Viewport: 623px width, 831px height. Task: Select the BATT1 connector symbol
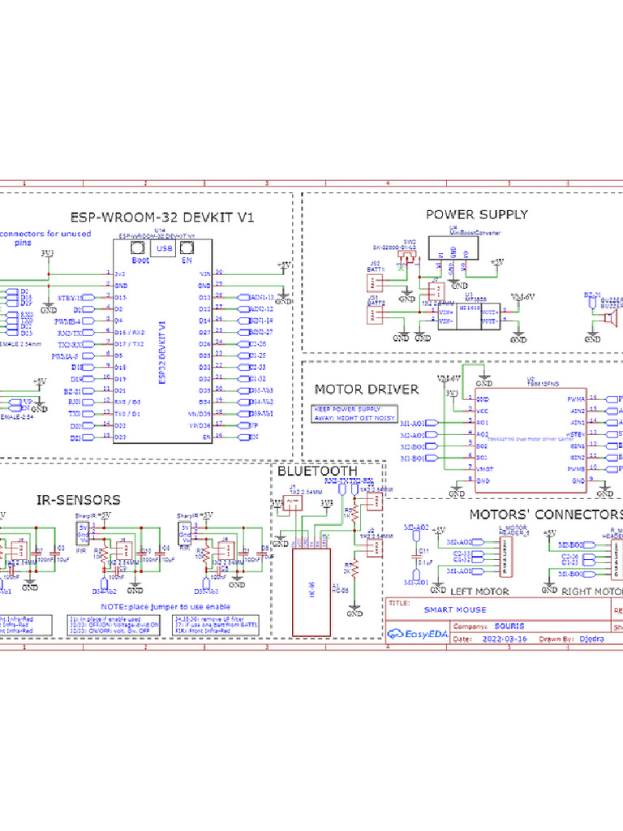point(375,283)
